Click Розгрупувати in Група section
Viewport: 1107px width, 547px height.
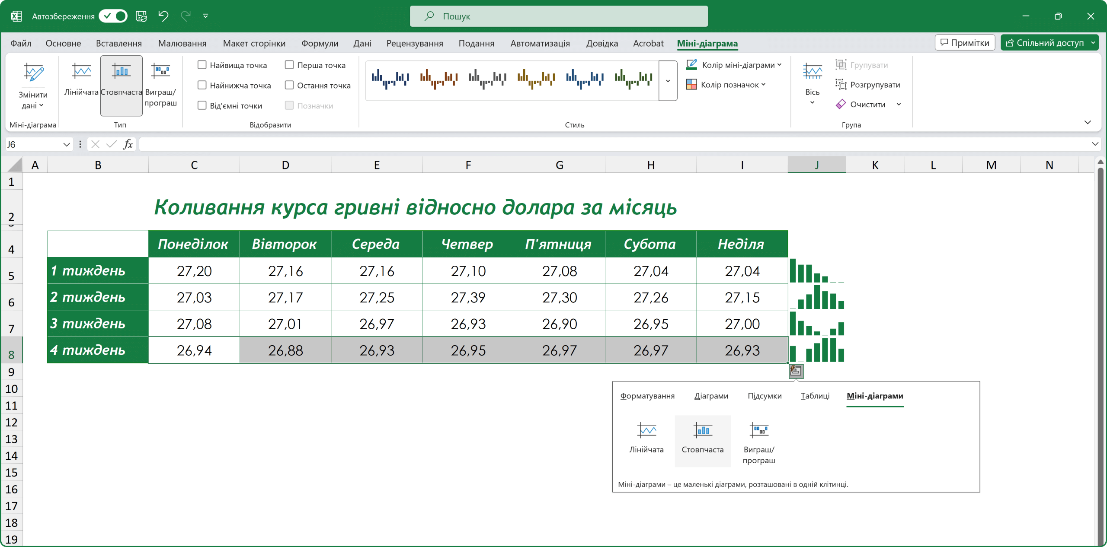(868, 85)
